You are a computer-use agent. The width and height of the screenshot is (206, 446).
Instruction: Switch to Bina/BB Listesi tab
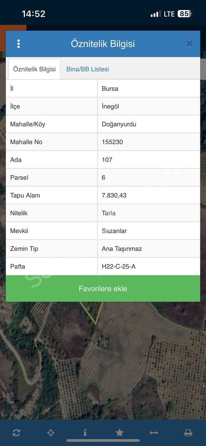pyautogui.click(x=88, y=69)
